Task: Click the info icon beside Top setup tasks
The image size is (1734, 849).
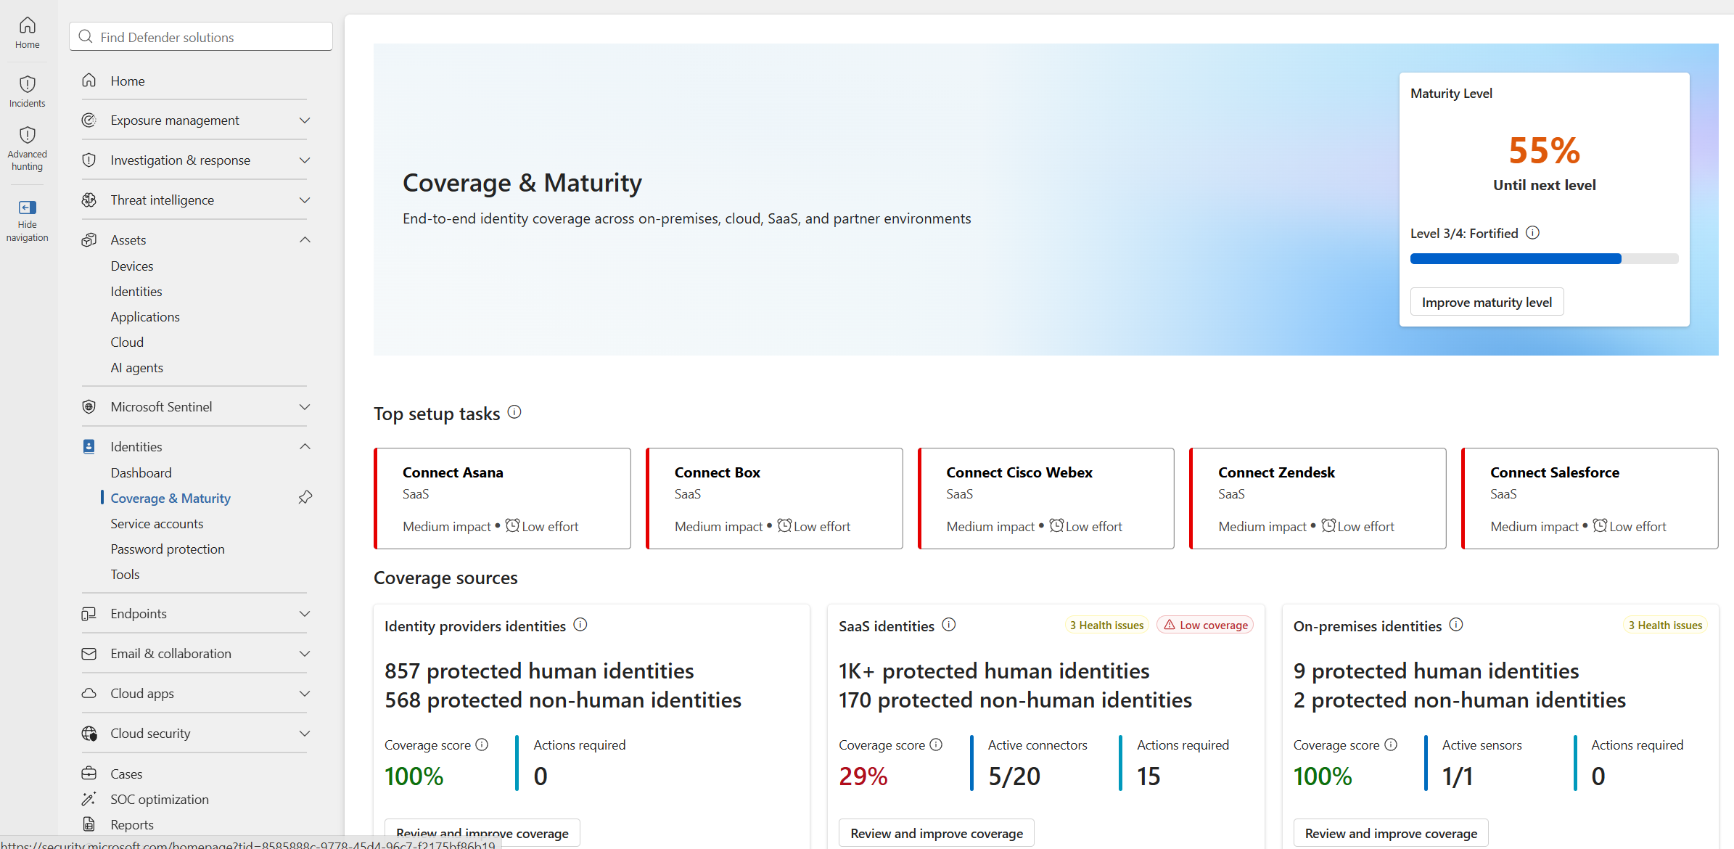Action: pyautogui.click(x=514, y=412)
